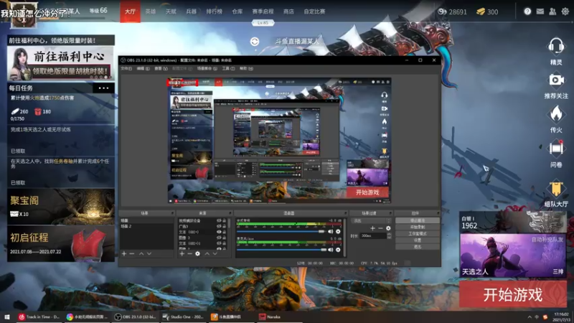Move source up in OBS sources panel
Image resolution: width=574 pixels, height=323 pixels.
(207, 253)
